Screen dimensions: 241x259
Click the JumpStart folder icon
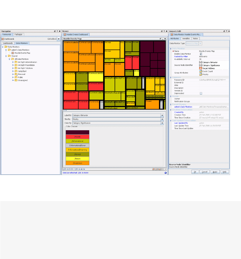tap(16, 71)
